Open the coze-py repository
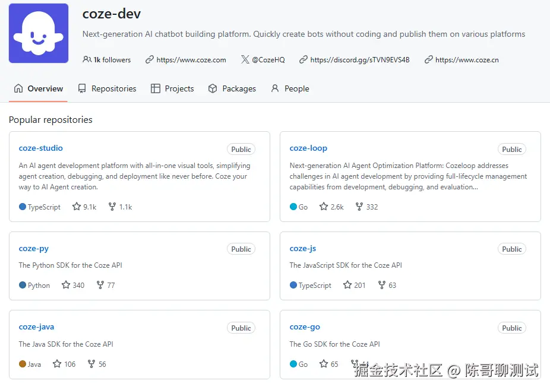The width and height of the screenshot is (550, 390). pos(34,249)
